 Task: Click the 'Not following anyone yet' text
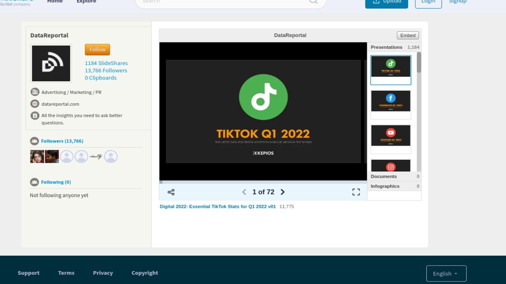[x=59, y=195]
